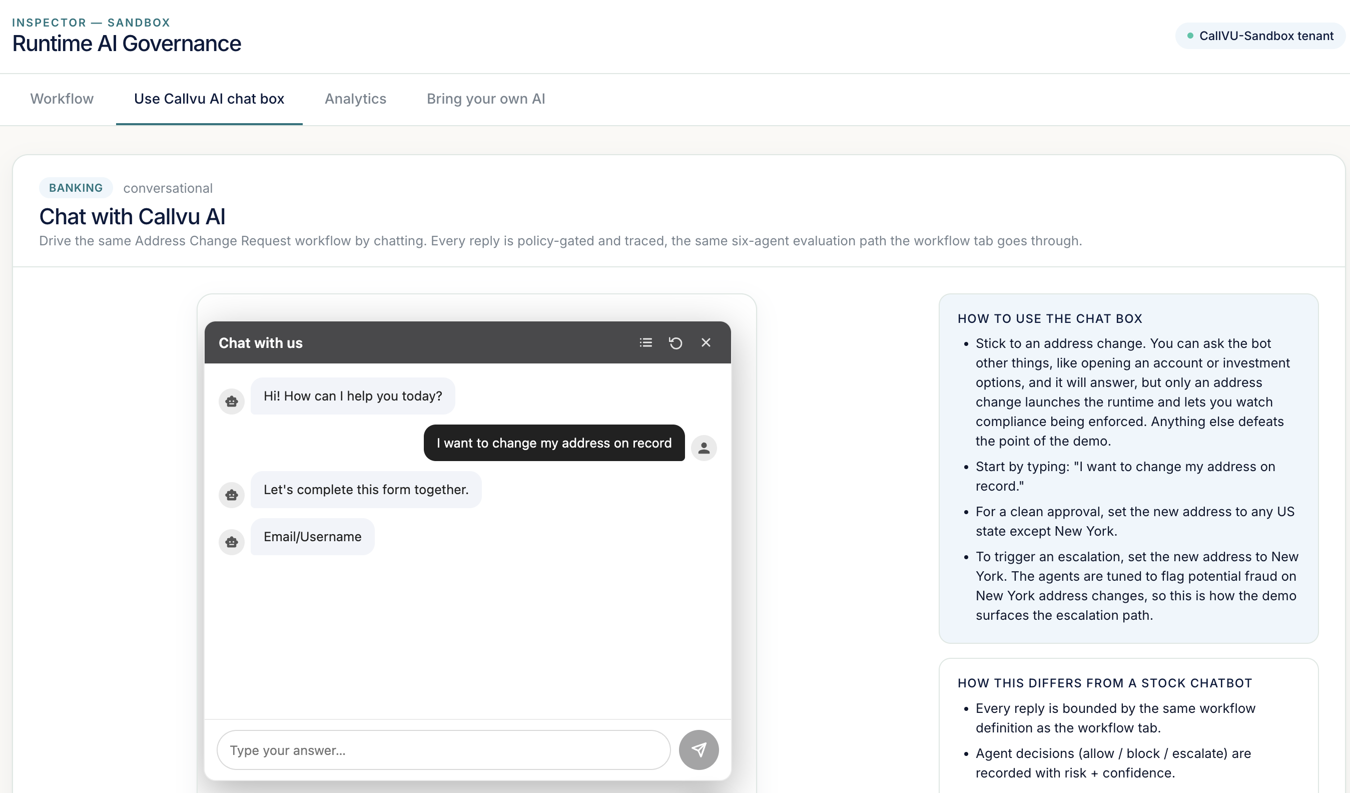Viewport: 1350px width, 793px height.
Task: Switch to the Workflow tab
Action: (62, 99)
